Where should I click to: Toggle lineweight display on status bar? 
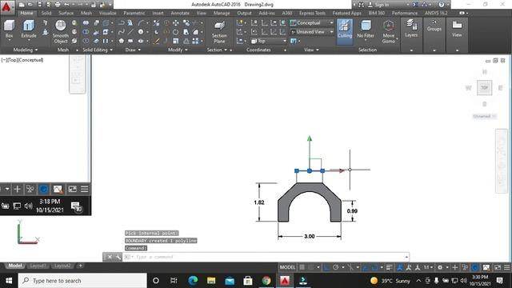tap(390, 267)
